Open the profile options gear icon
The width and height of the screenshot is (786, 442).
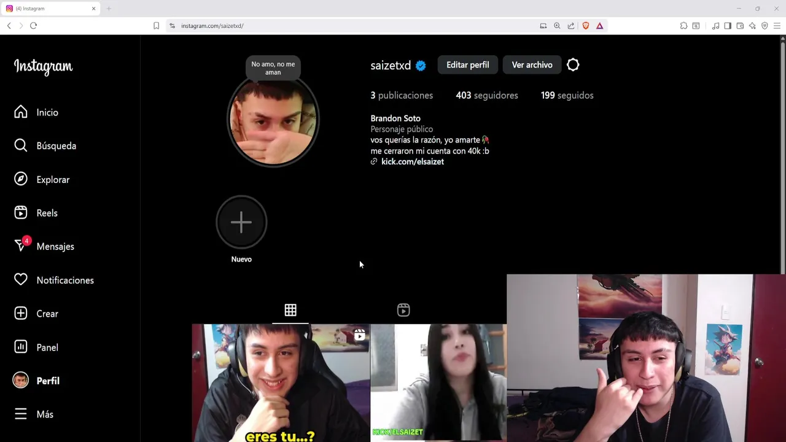tap(573, 64)
